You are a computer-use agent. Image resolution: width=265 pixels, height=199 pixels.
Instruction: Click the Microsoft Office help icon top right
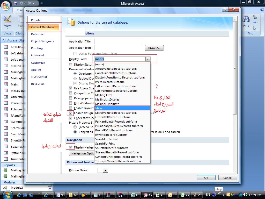click(262, 10)
